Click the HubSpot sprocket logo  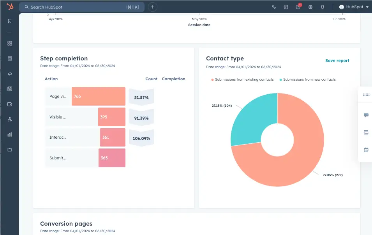click(x=10, y=7)
